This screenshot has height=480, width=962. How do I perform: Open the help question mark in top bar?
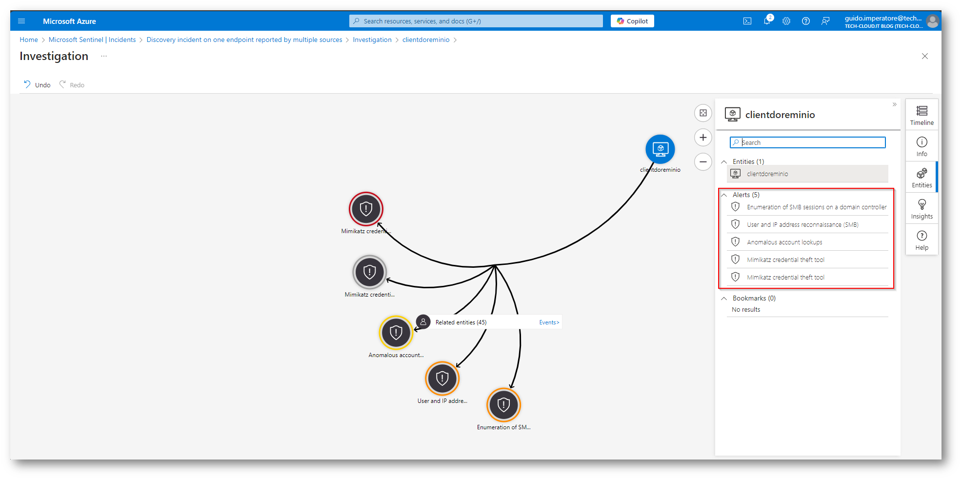[x=806, y=21]
